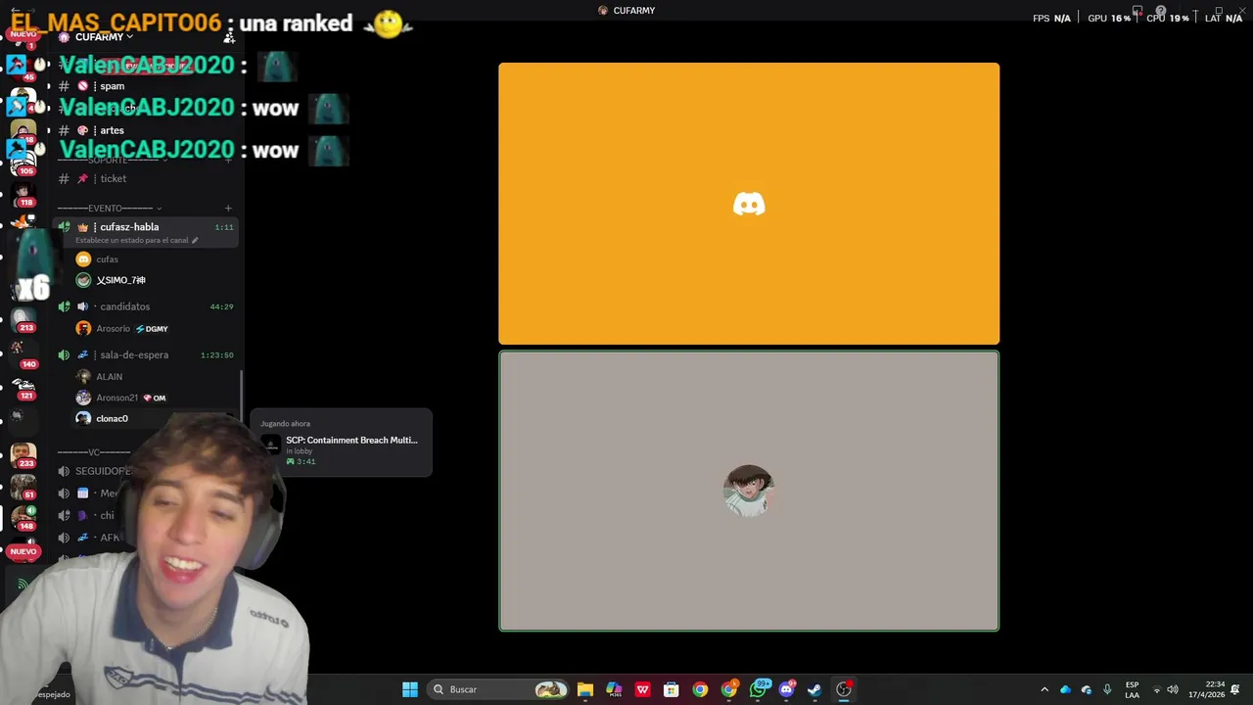Open the server with the 213 badge

pos(23,319)
